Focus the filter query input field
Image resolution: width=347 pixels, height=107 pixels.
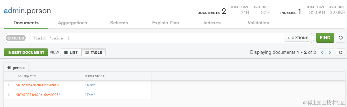(153, 38)
